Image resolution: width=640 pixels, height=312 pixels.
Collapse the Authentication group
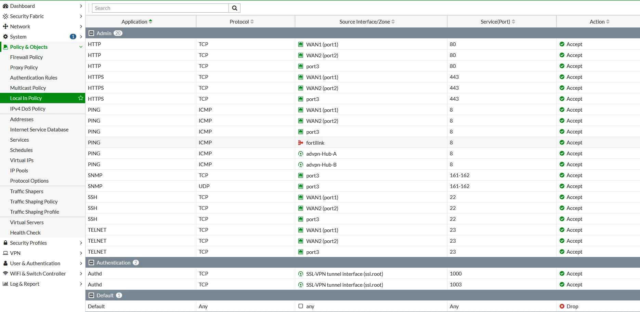(91, 263)
